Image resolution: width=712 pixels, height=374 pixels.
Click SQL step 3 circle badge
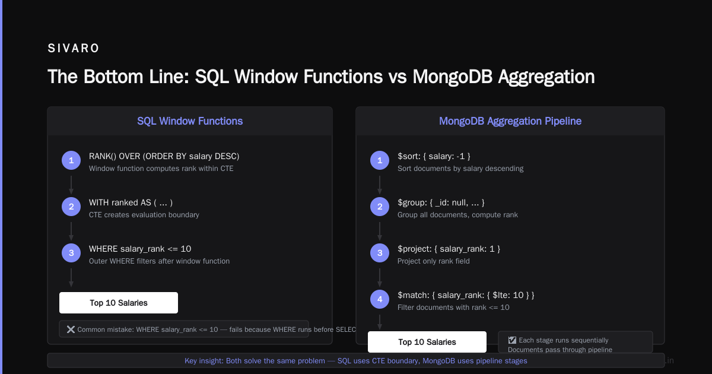(x=71, y=253)
